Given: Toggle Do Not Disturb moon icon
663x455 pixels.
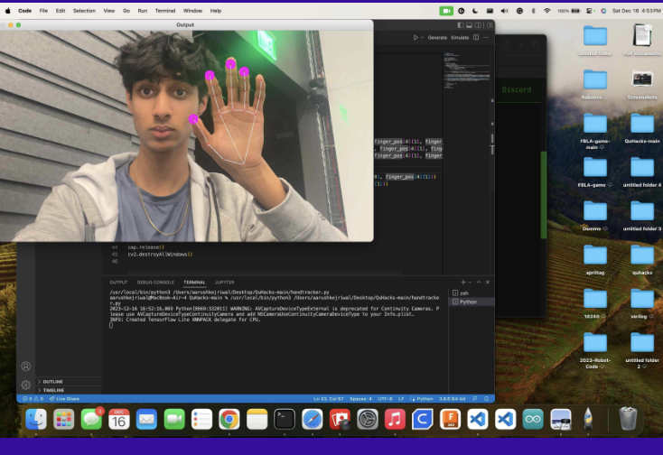Looking at the screenshot, I should pos(475,11).
